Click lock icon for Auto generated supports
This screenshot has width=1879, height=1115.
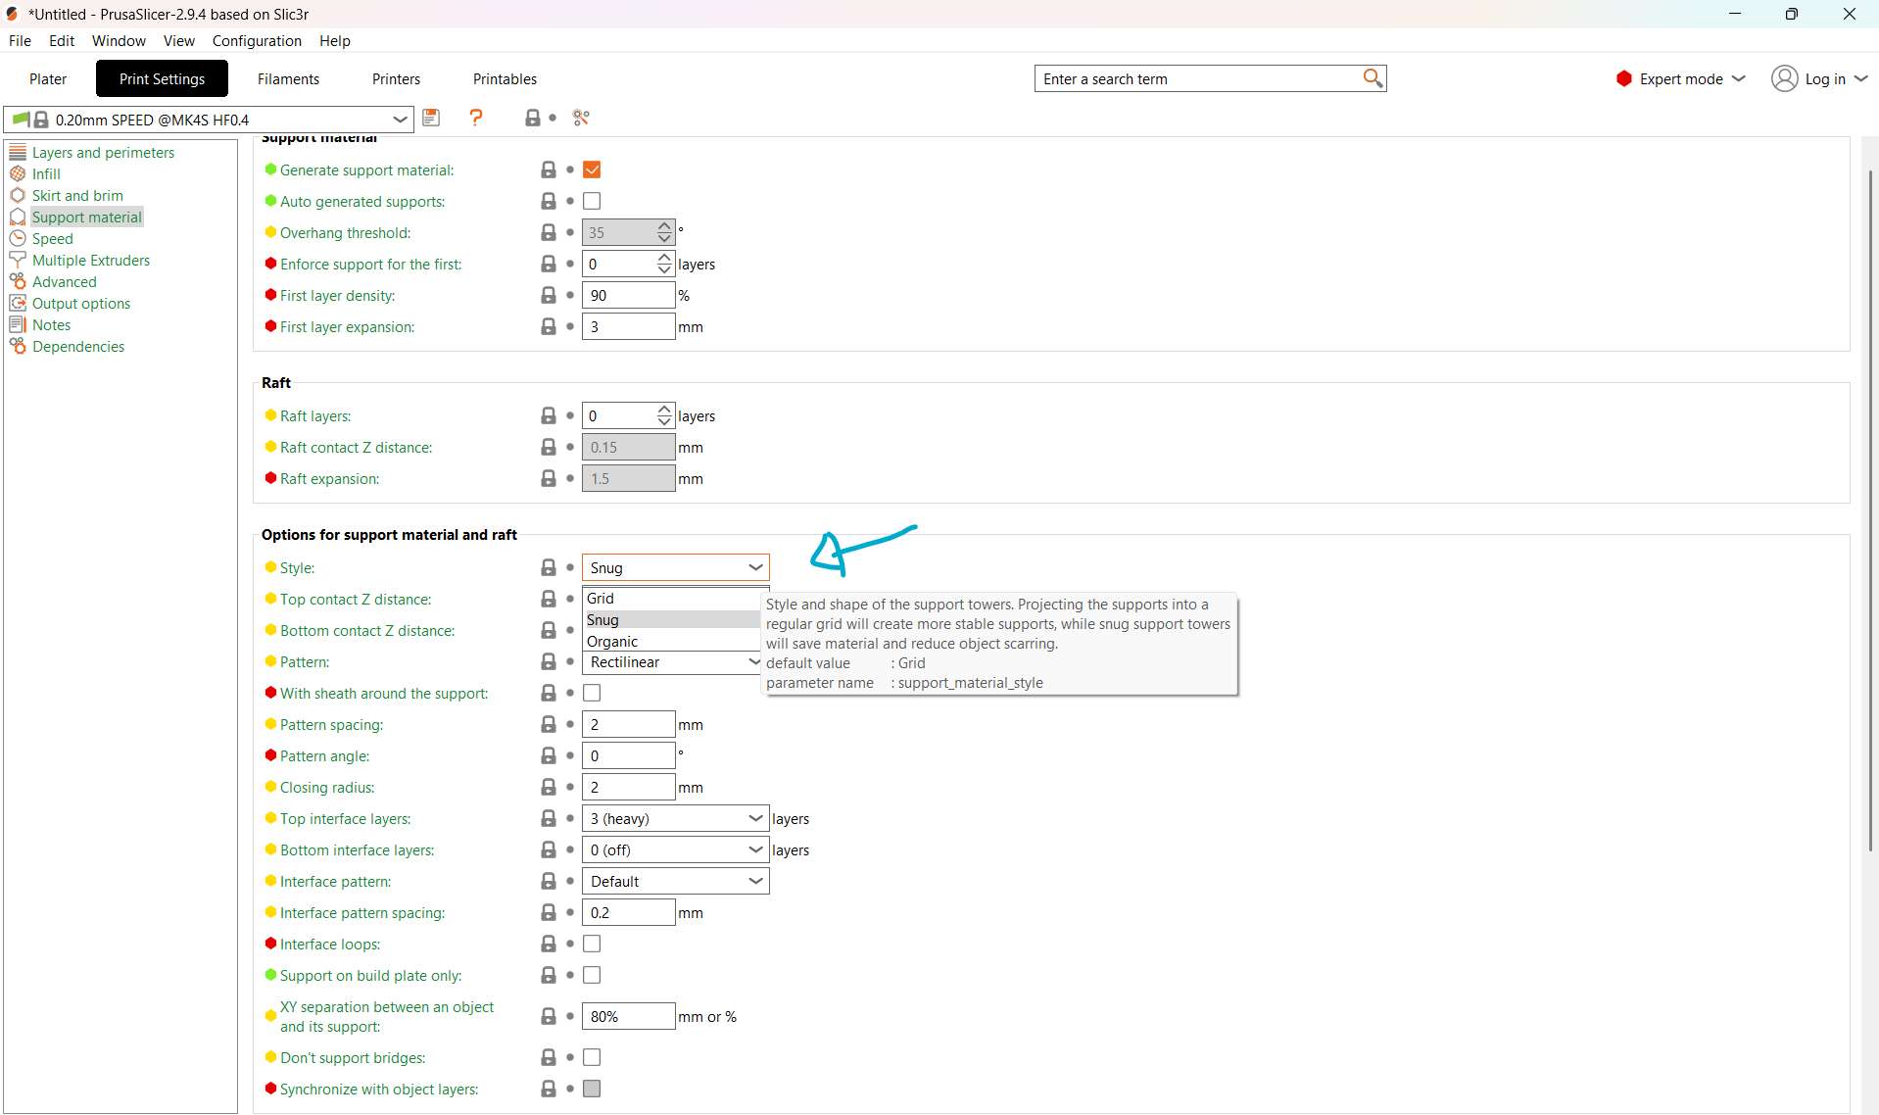click(x=549, y=201)
